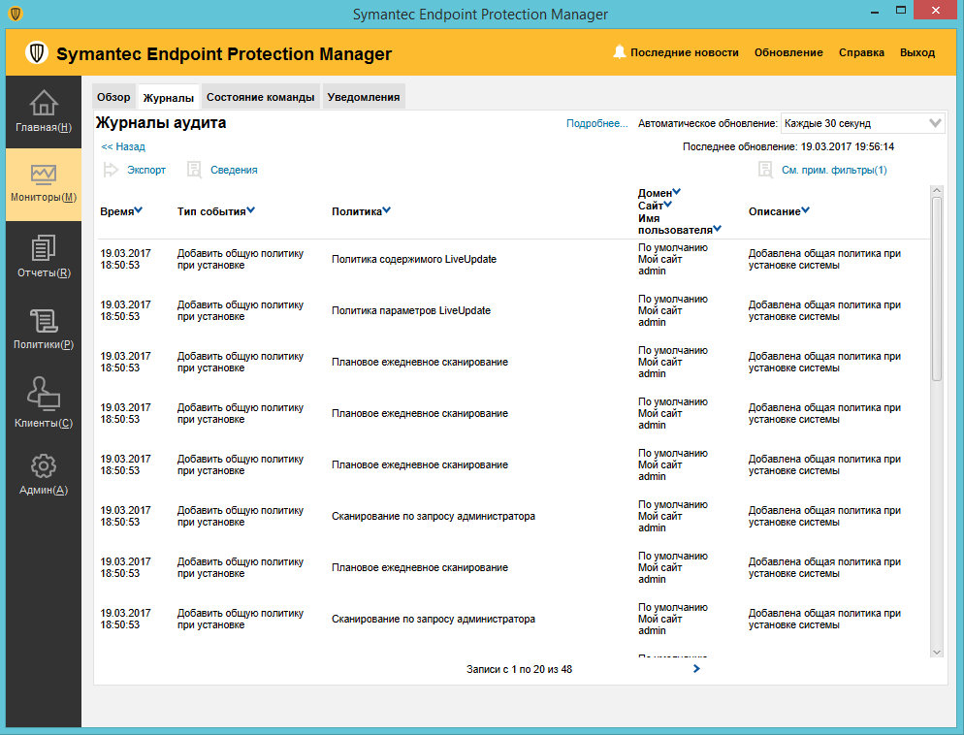The image size is (964, 735).
Task: Open the Политики policies sidebar icon
Action: [x=43, y=321]
